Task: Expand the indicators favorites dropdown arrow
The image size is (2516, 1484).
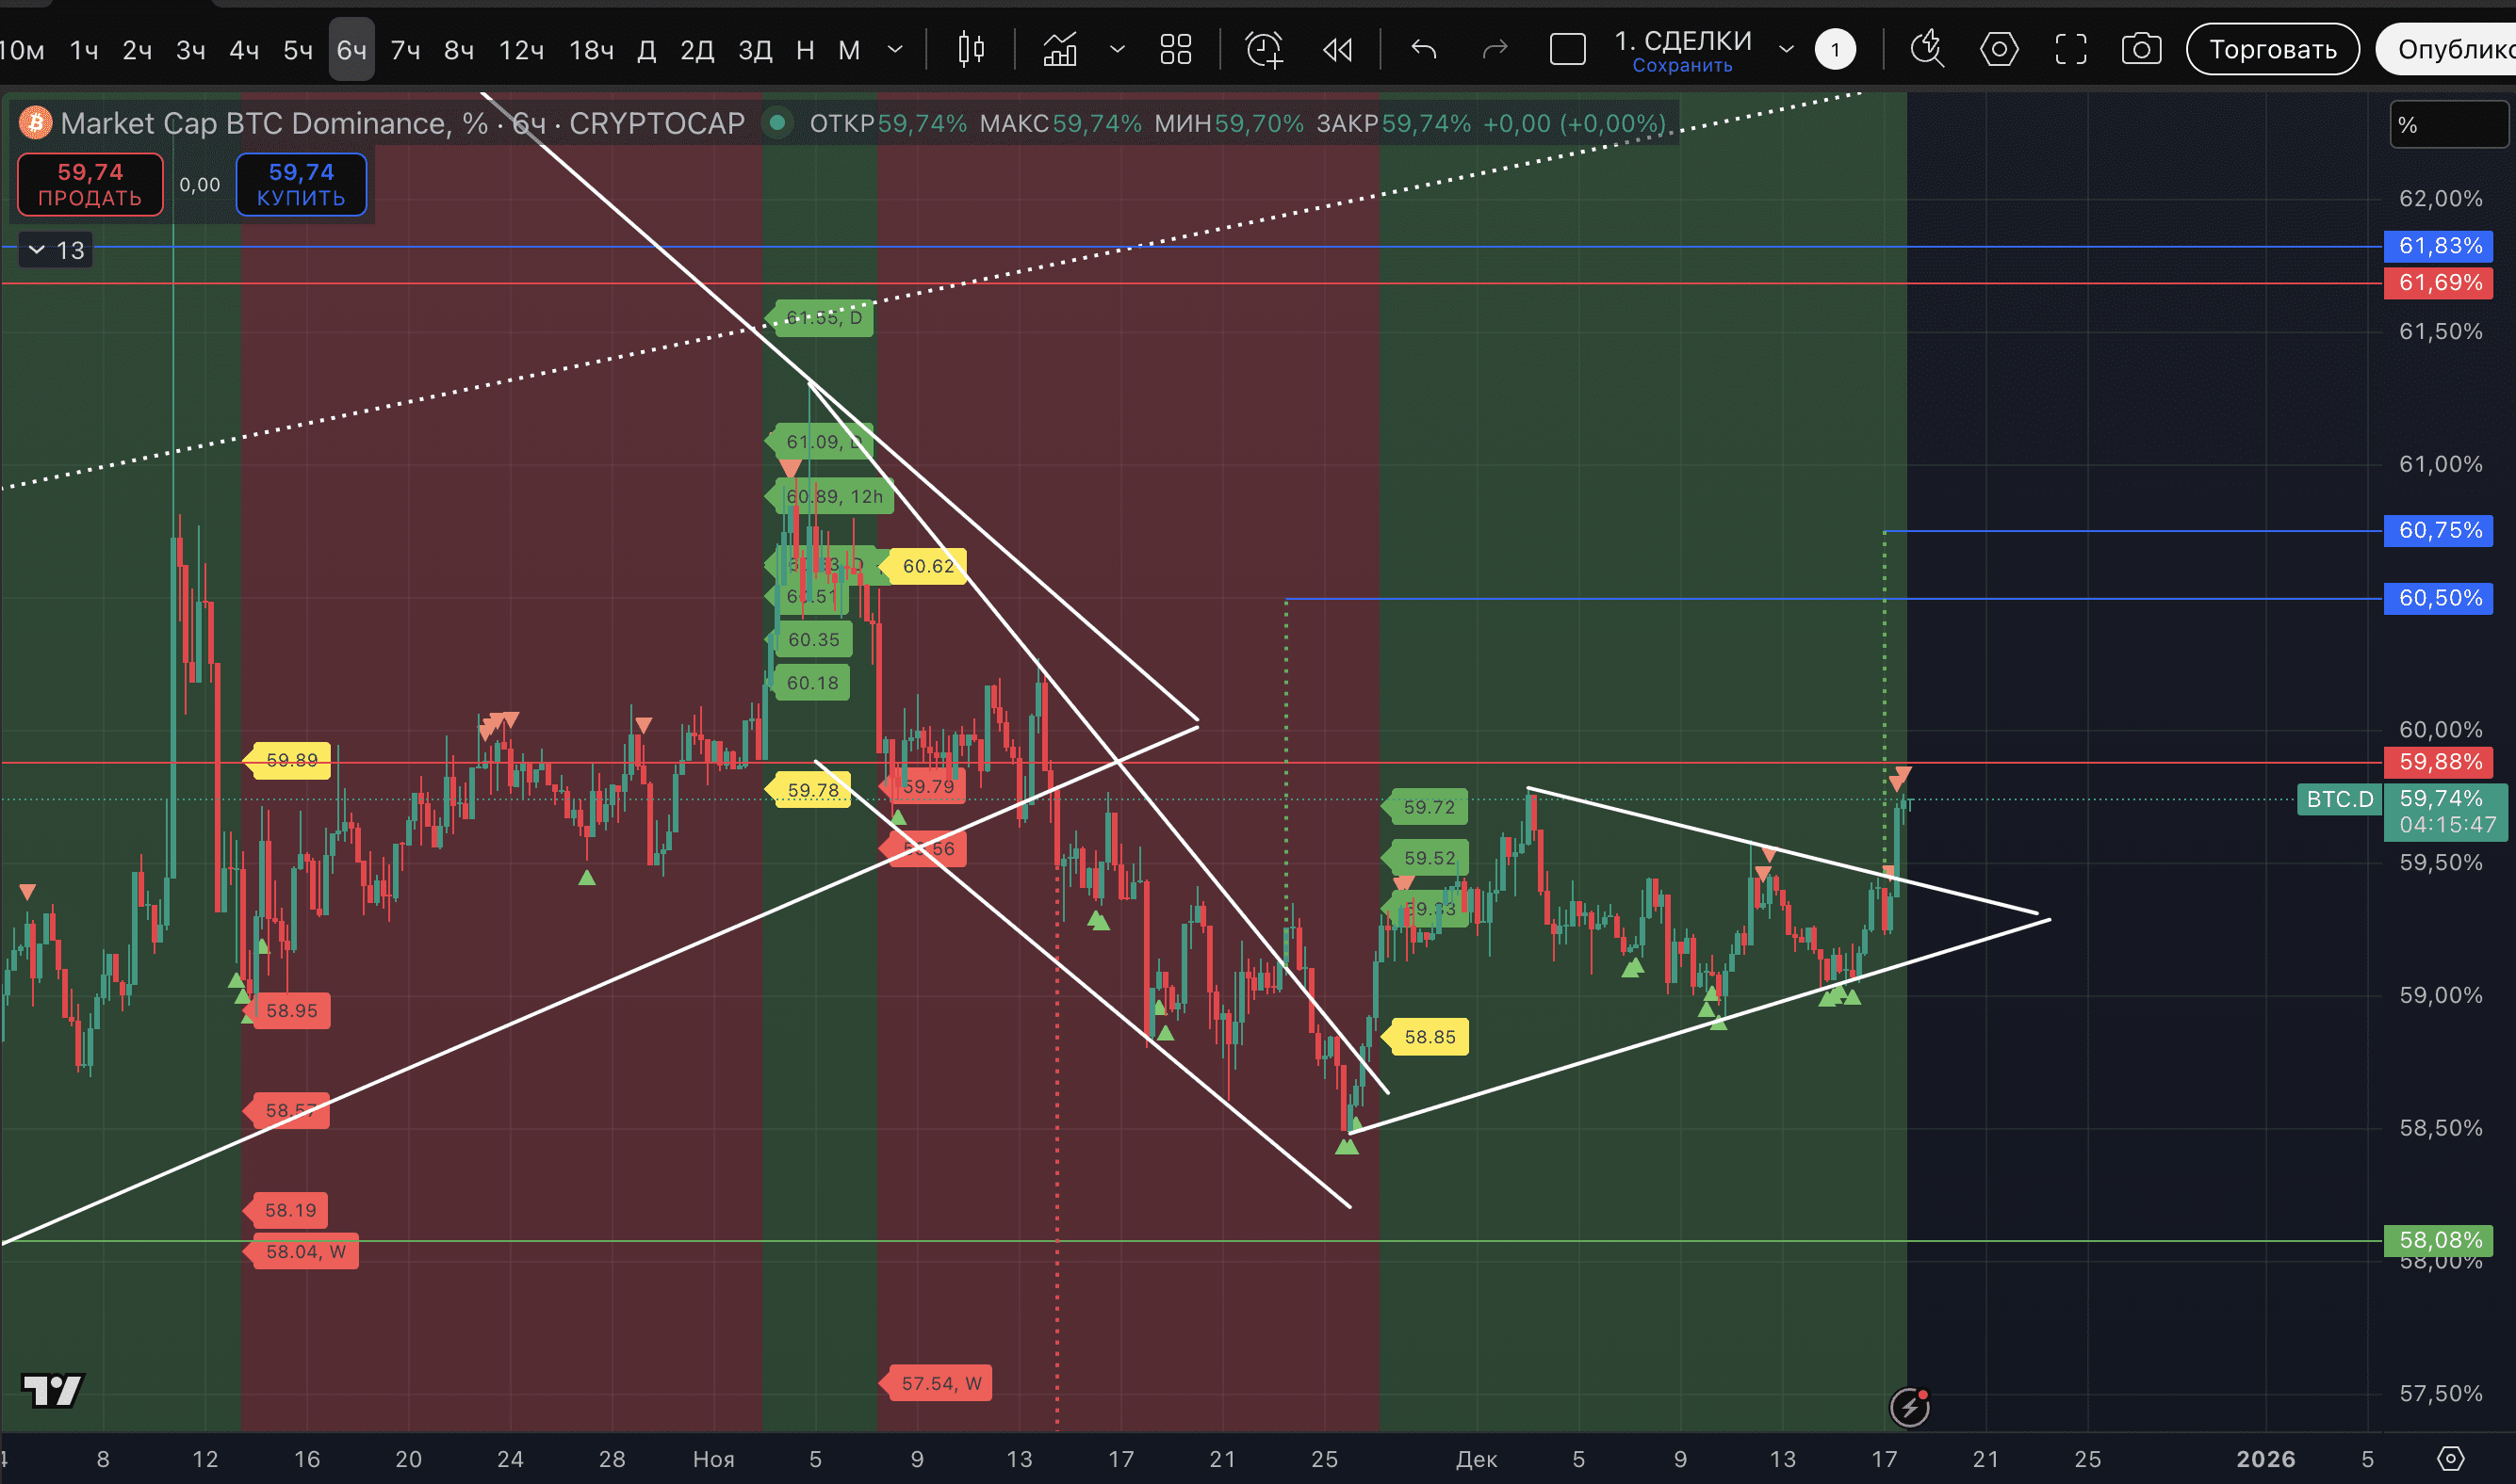Action: coord(1117,49)
